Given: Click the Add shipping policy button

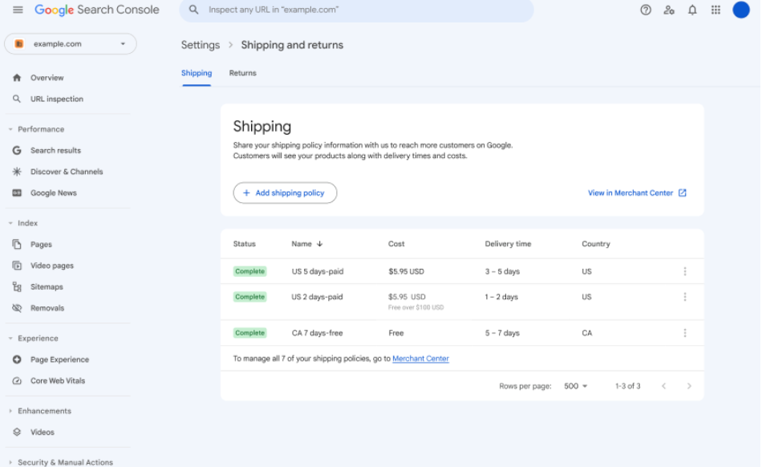Looking at the screenshot, I should 285,193.
